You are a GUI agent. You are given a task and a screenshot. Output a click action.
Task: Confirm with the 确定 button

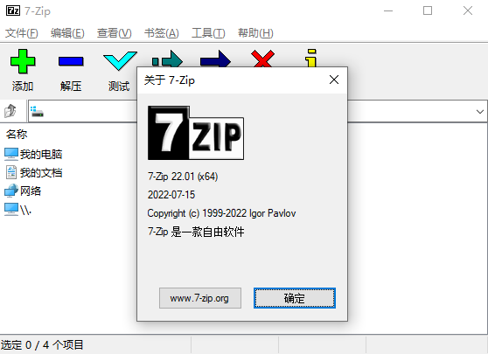tap(295, 298)
